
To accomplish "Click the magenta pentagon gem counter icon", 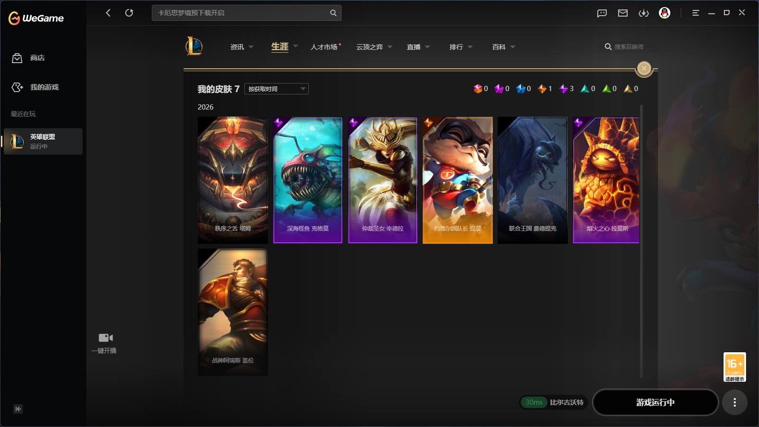I will [499, 89].
